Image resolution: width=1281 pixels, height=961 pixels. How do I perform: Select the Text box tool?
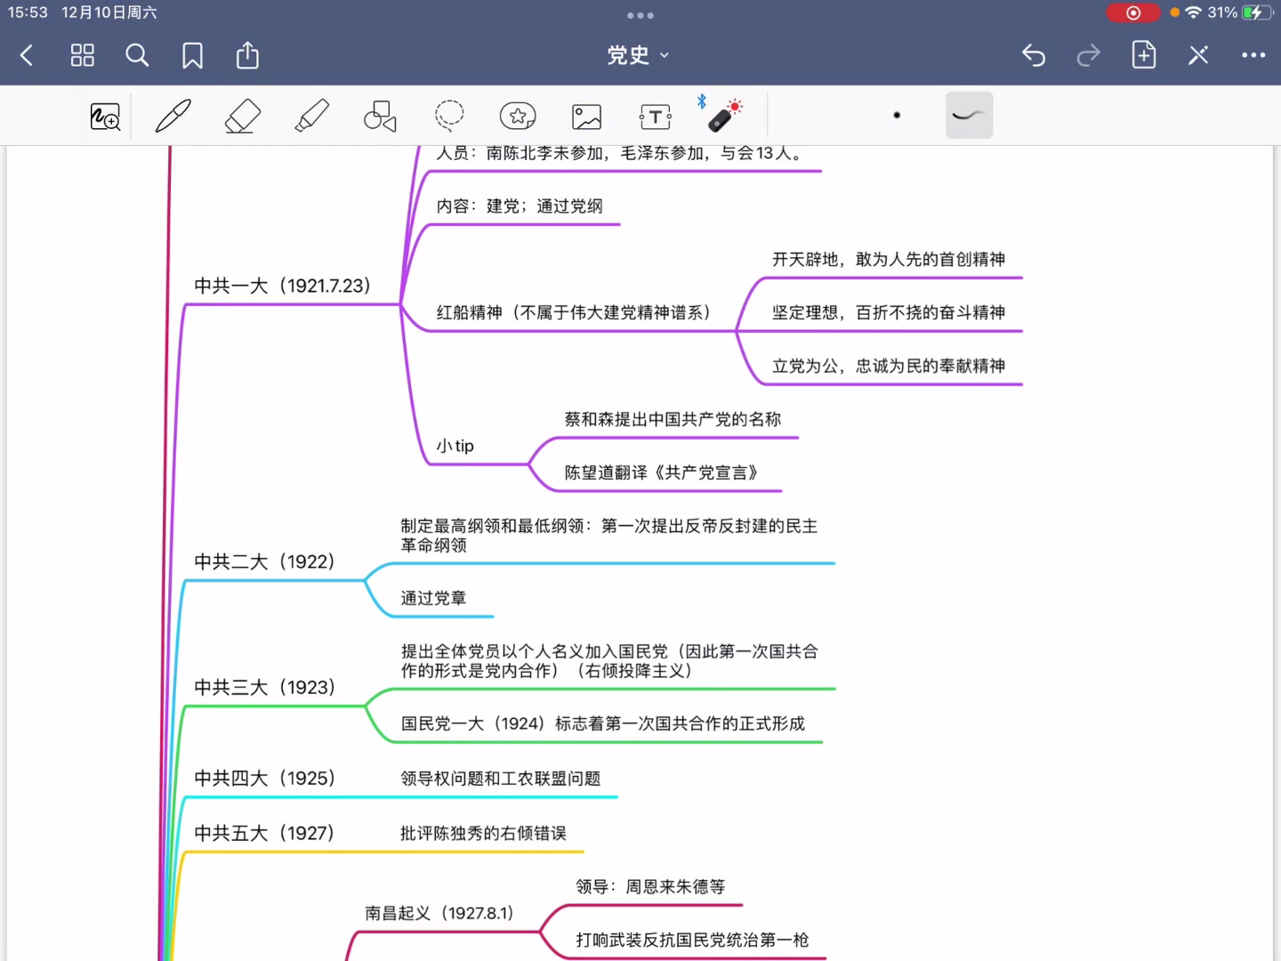click(x=656, y=117)
